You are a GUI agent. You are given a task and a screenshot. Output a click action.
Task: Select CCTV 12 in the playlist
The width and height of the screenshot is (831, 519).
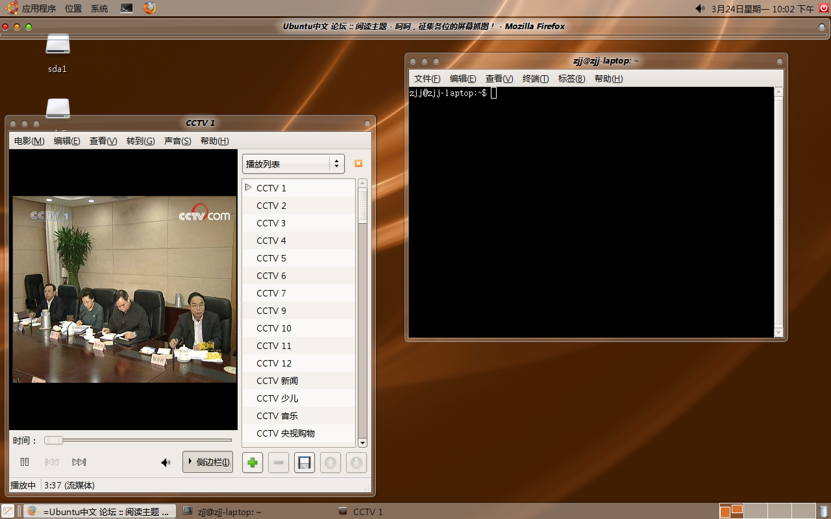pos(299,363)
